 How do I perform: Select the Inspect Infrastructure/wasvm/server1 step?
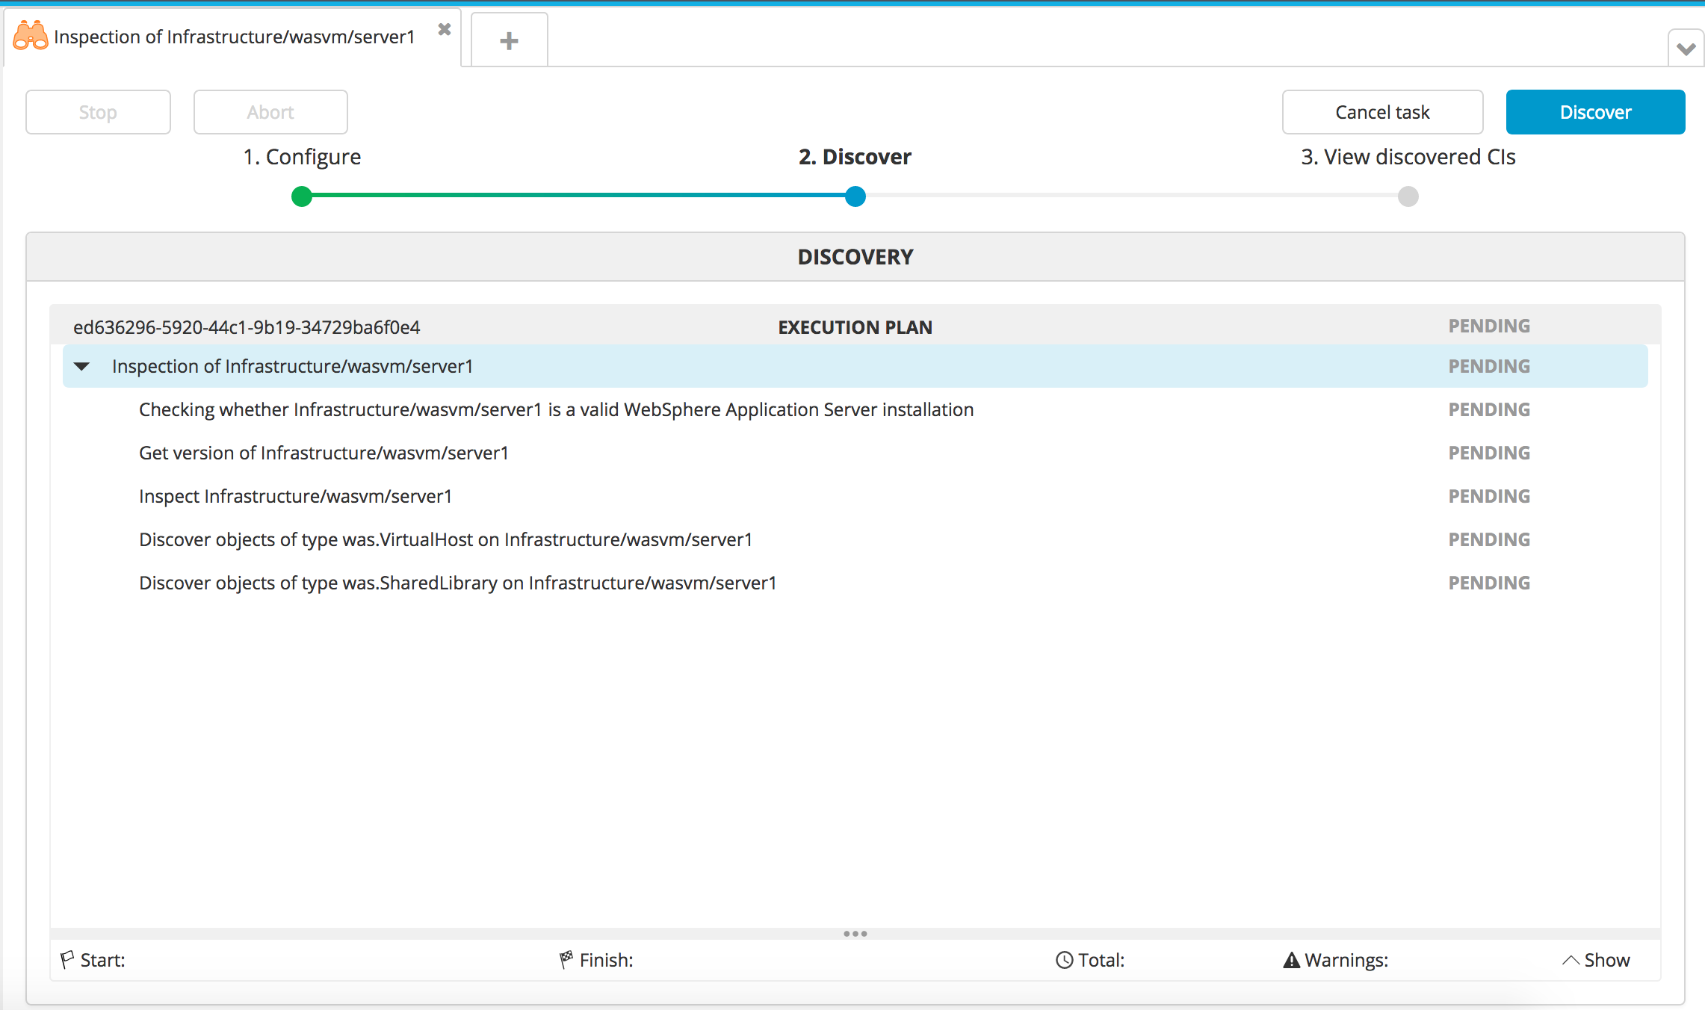click(295, 496)
